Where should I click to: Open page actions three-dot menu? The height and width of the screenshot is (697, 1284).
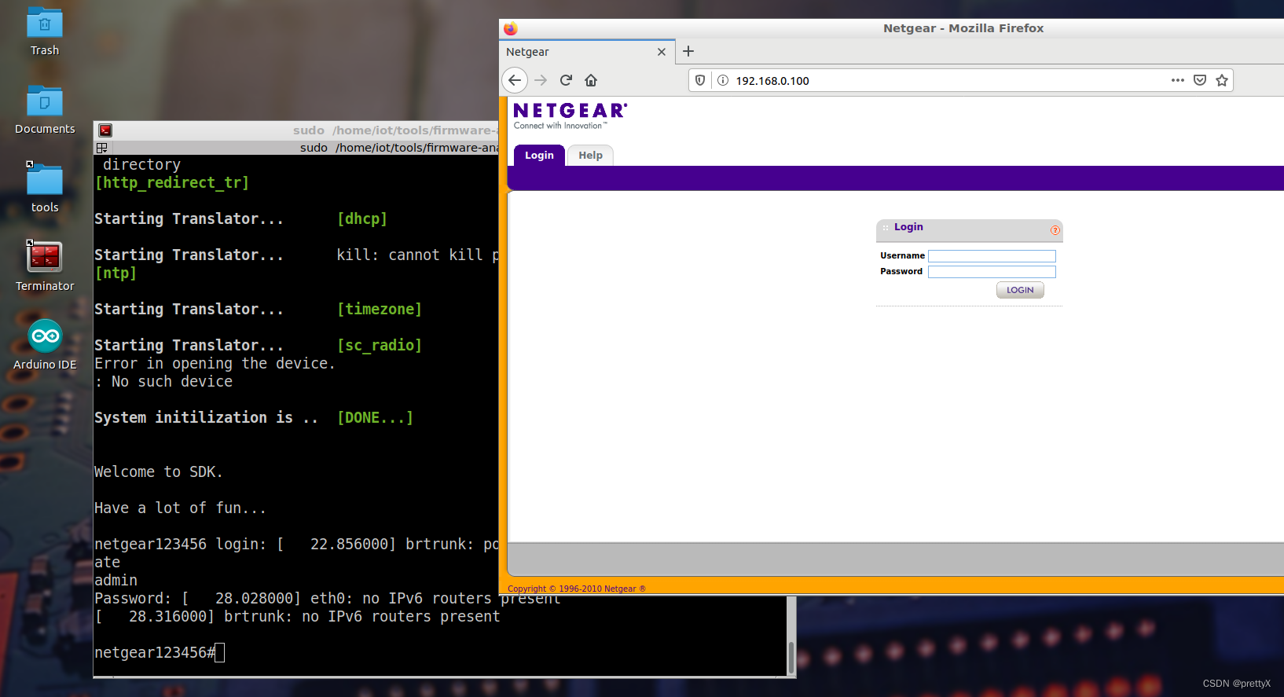tap(1177, 80)
